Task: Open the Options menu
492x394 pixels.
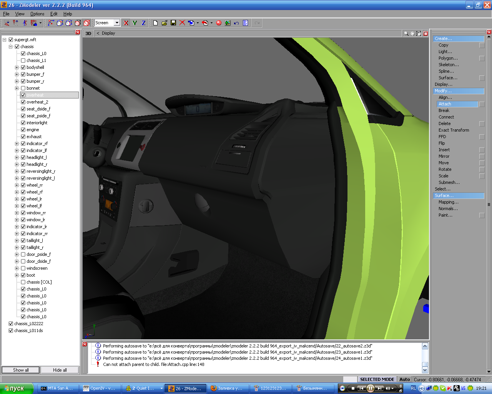Action: (x=37, y=14)
